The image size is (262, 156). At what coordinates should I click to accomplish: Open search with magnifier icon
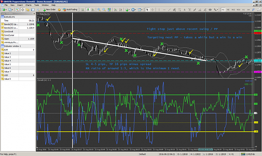point(254,10)
